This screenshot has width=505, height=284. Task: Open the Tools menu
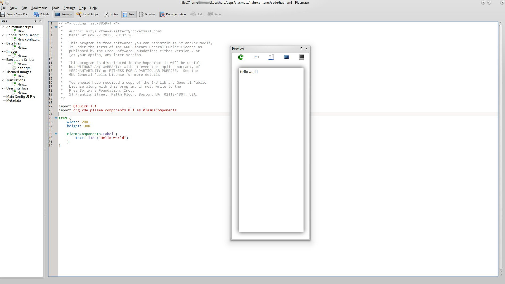[55, 8]
